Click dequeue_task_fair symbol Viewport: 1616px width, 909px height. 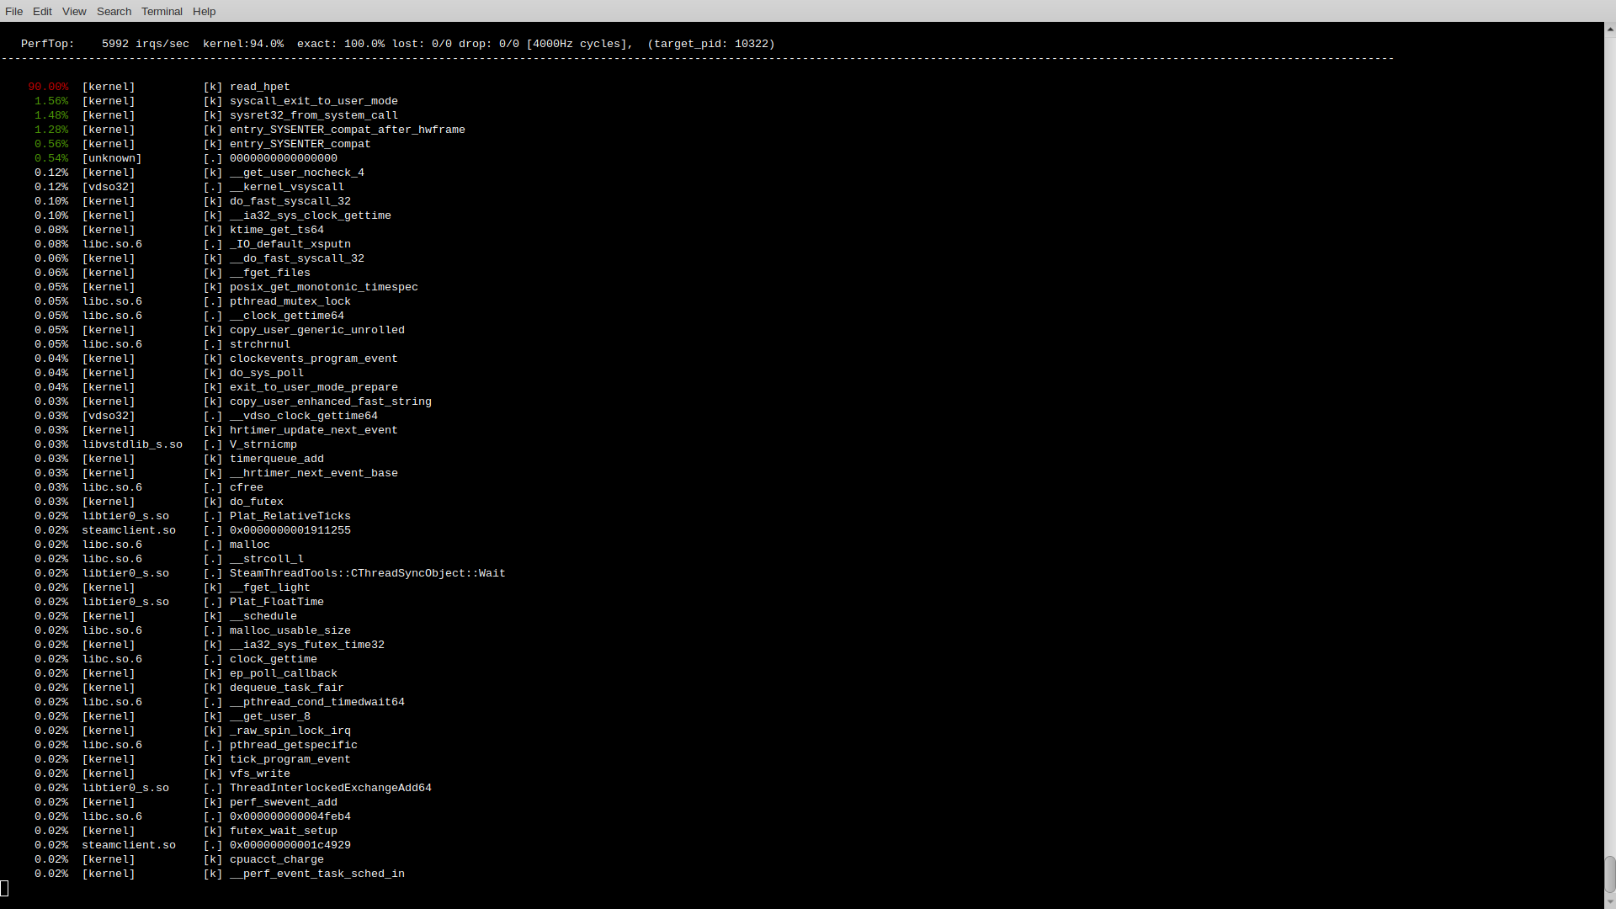[x=286, y=688]
